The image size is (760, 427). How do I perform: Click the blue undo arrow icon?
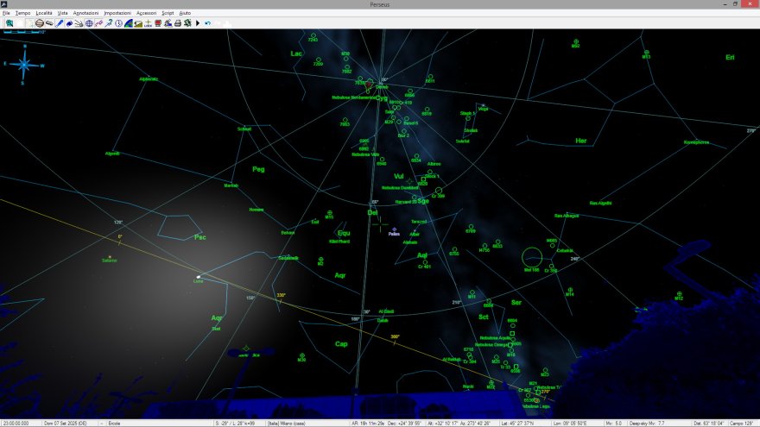click(x=207, y=22)
